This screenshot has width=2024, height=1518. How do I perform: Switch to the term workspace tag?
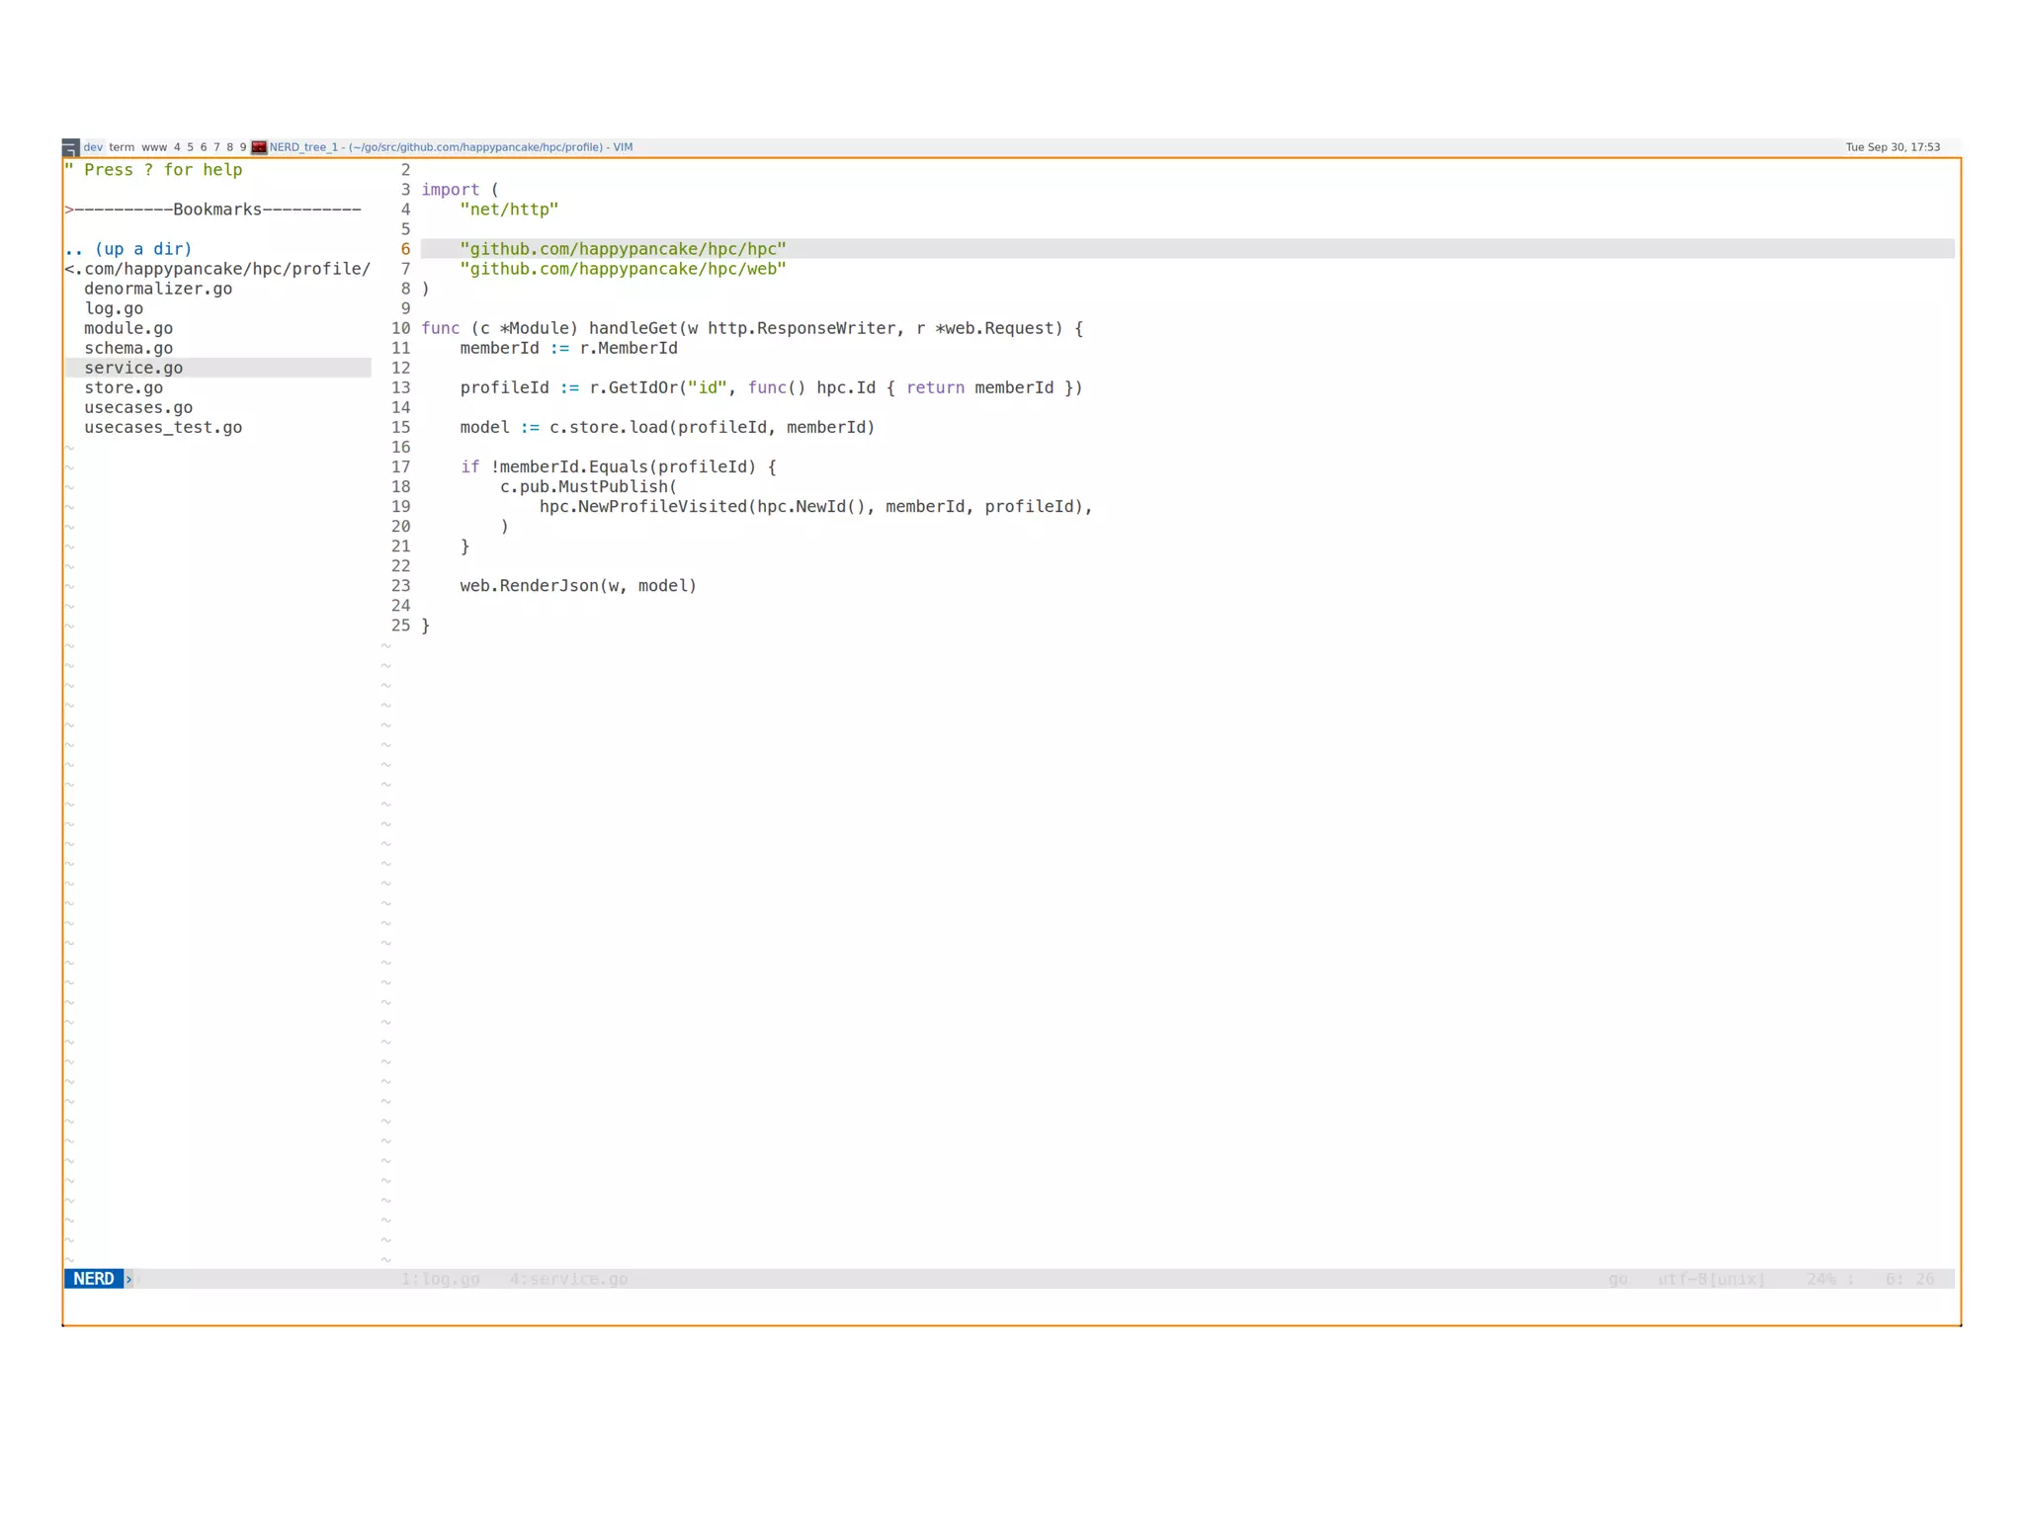(x=122, y=147)
